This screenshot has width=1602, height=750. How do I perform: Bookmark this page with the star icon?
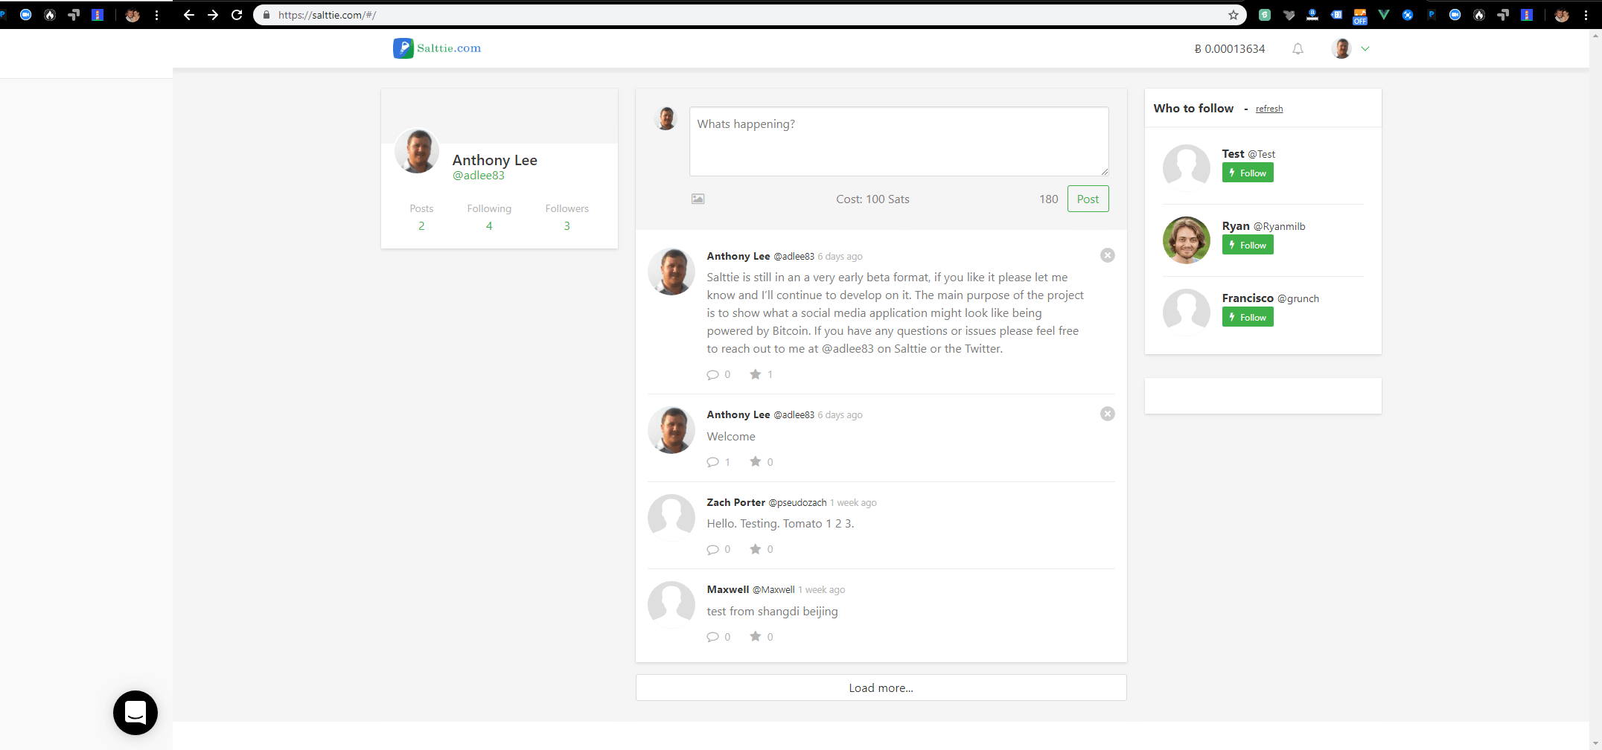tap(1234, 15)
